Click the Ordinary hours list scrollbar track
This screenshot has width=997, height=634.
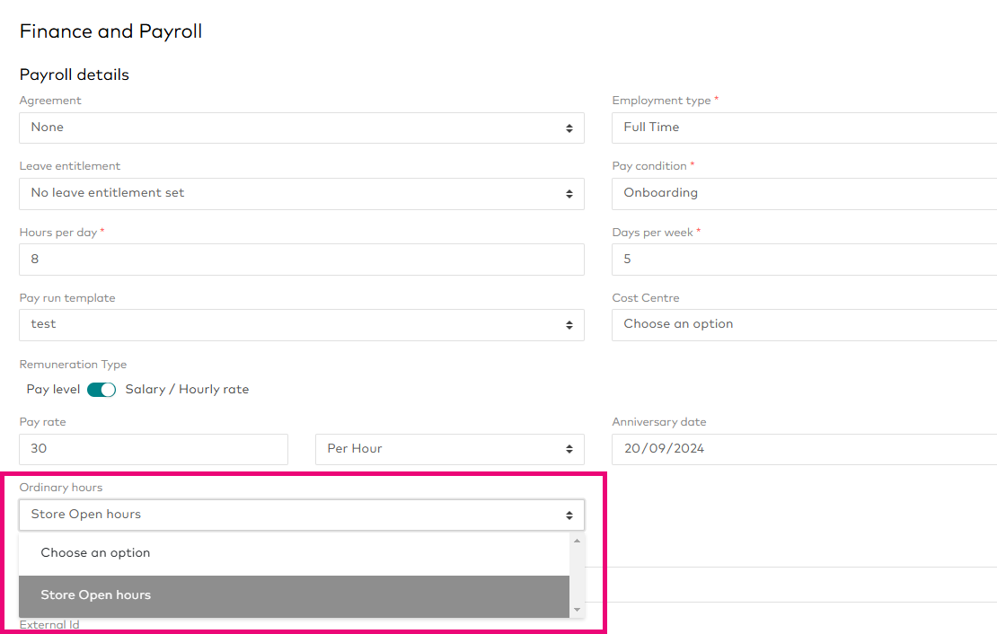[577, 575]
